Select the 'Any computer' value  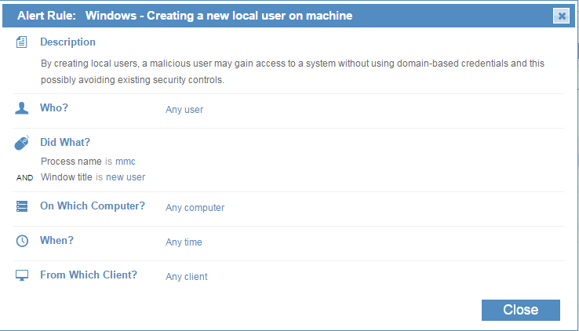click(195, 208)
